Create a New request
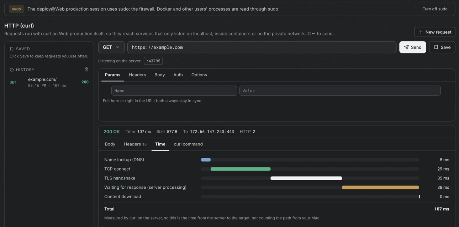The image size is (459, 227). coord(435,32)
